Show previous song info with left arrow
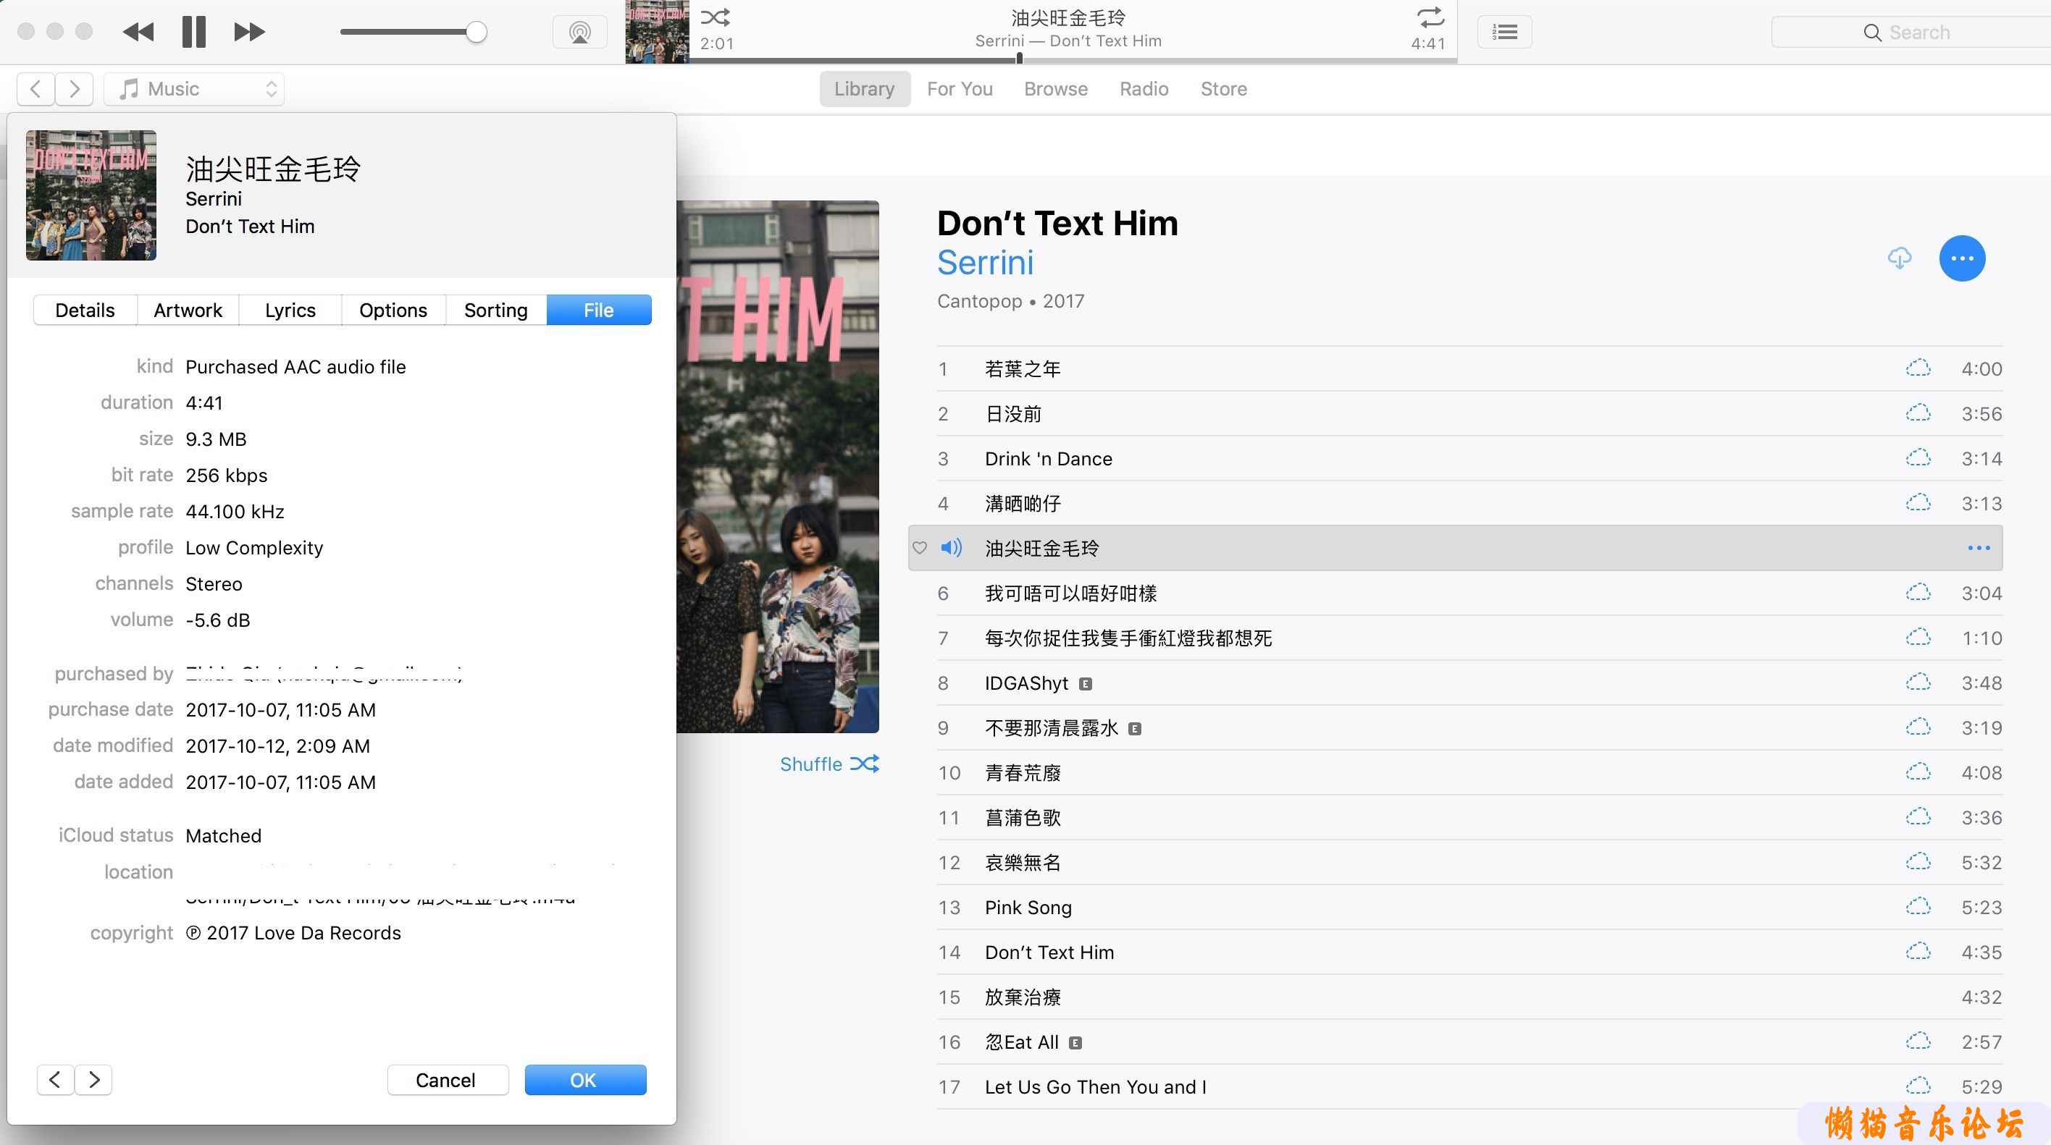2051x1145 pixels. pyautogui.click(x=55, y=1080)
